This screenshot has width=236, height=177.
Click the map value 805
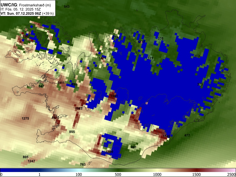point(26,157)
